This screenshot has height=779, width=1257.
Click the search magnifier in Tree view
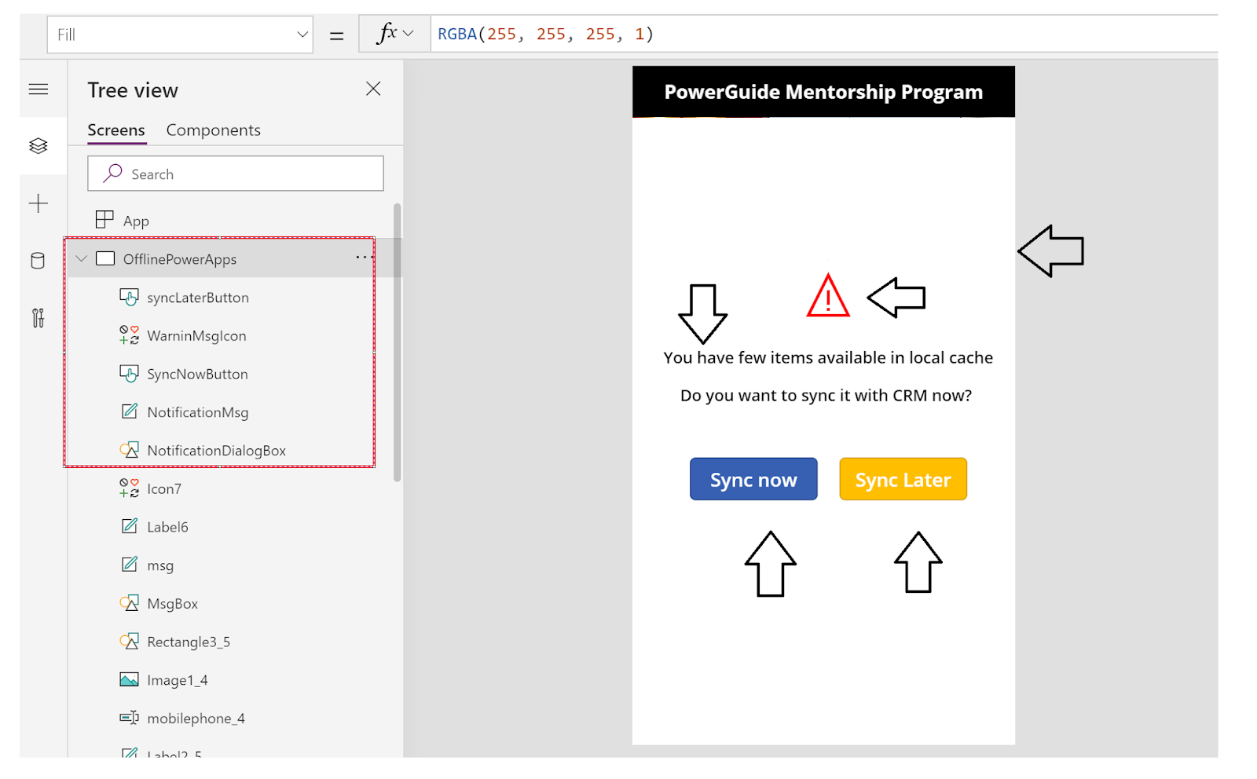(x=113, y=173)
